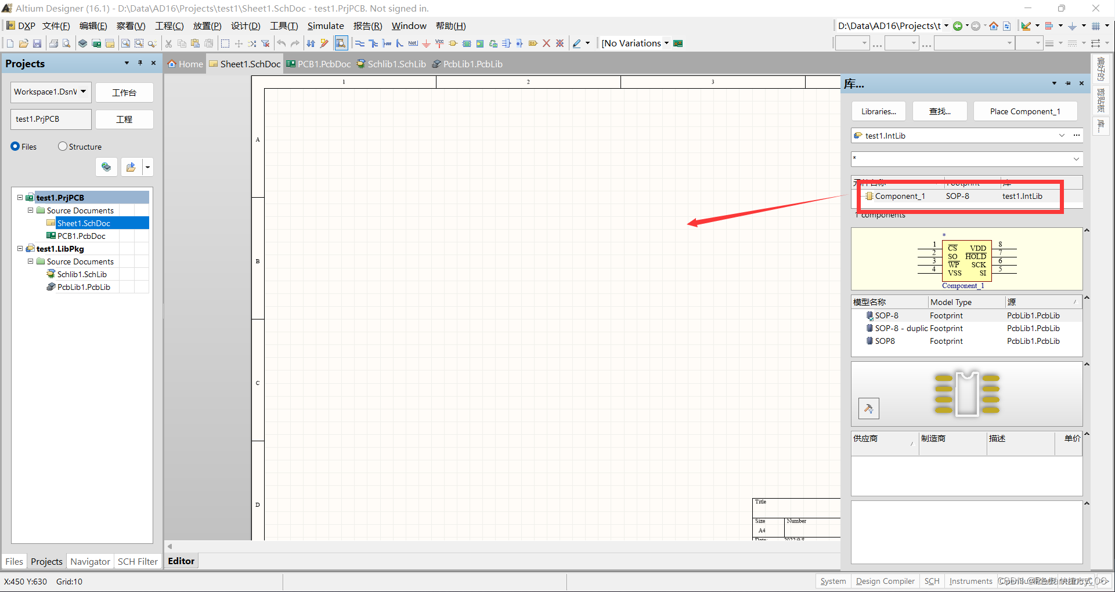Select the Place Net Label tool
Screen dimensions: 1115x592
click(413, 43)
